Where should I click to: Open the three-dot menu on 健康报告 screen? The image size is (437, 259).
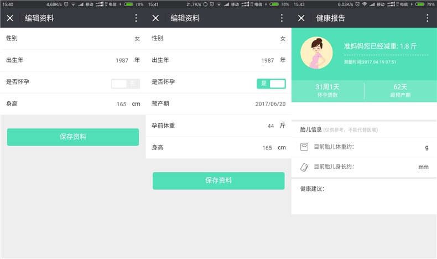(x=427, y=18)
